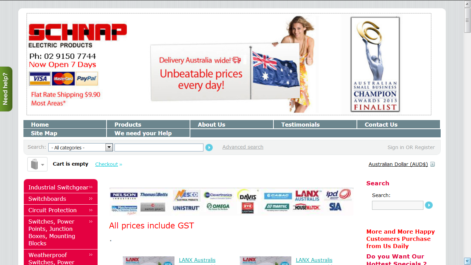Image resolution: width=471 pixels, height=265 pixels.
Task: Open the We need your Help page
Action: (x=148, y=133)
